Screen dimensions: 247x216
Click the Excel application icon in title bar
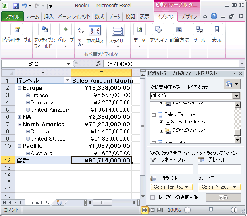(x=5, y=6)
